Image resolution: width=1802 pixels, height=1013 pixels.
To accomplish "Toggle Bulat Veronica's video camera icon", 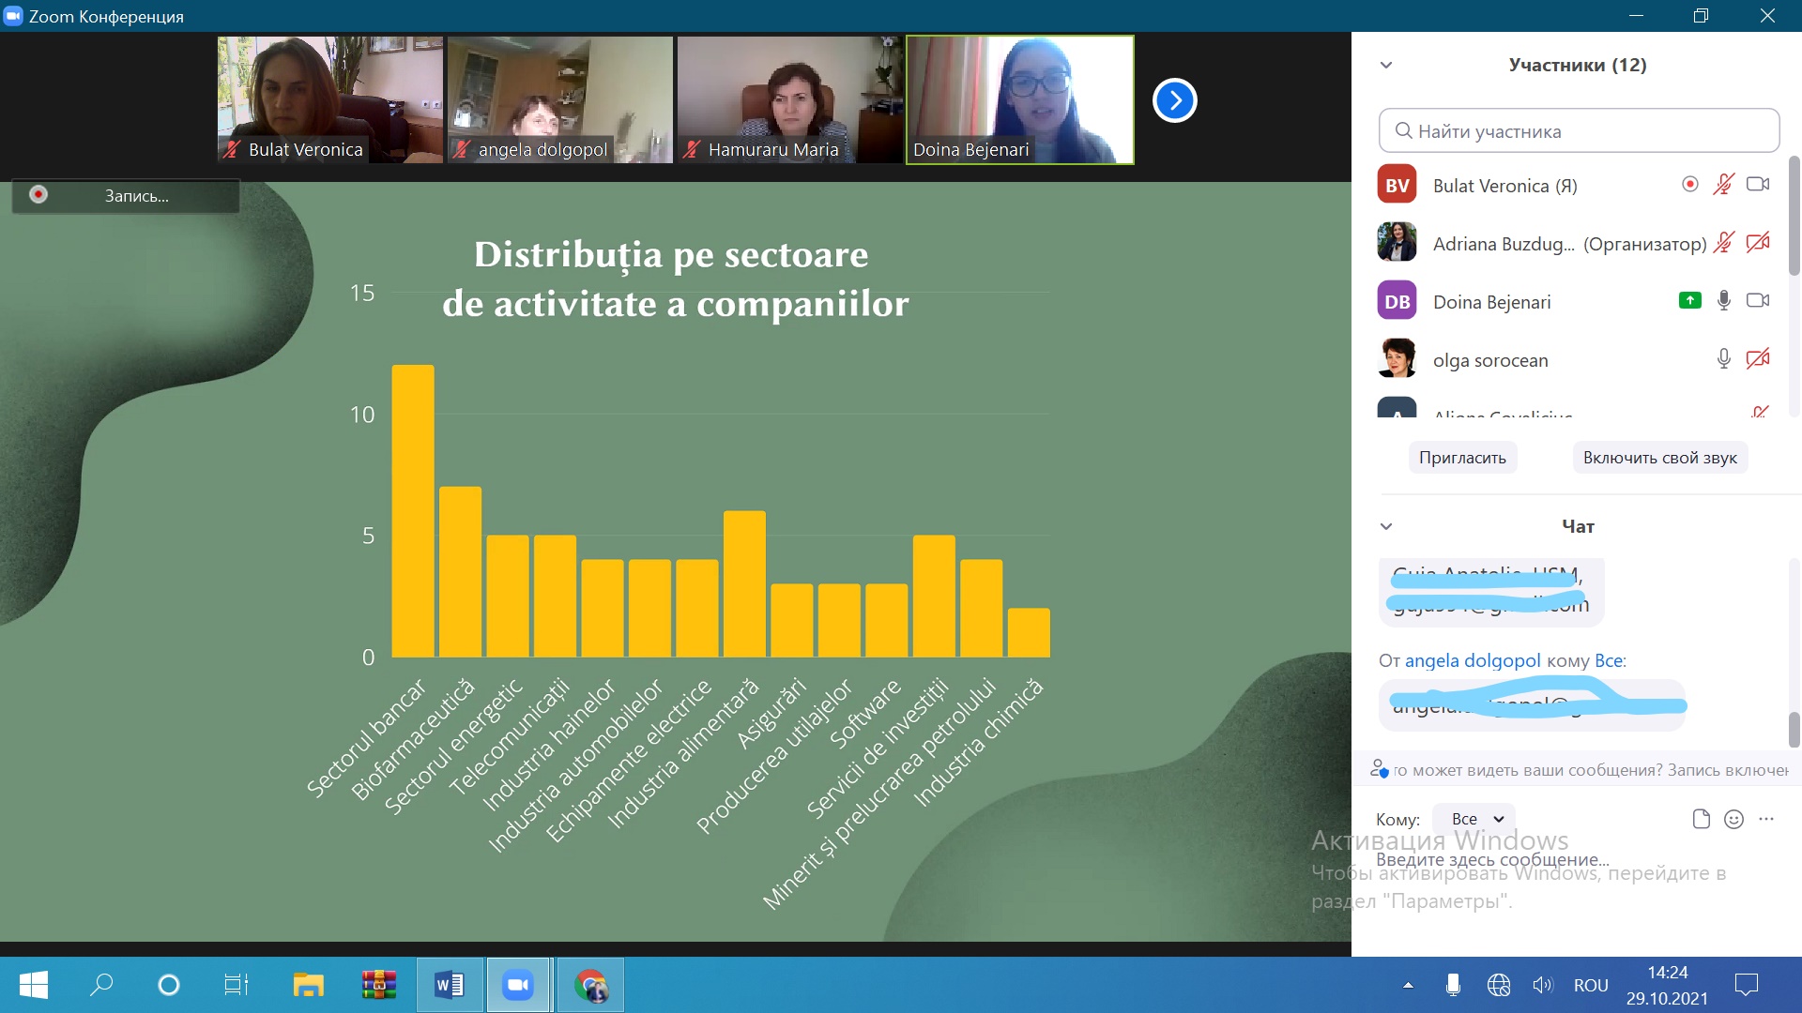I will click(x=1758, y=185).
